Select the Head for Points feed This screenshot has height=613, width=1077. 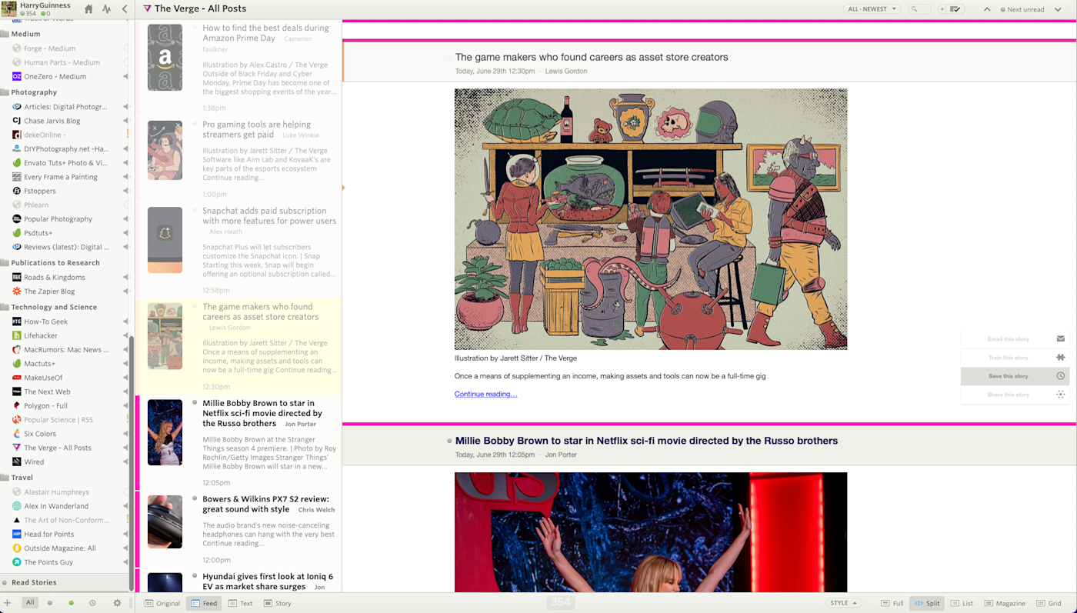click(65, 534)
